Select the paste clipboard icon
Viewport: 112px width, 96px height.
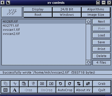coord(24,84)
